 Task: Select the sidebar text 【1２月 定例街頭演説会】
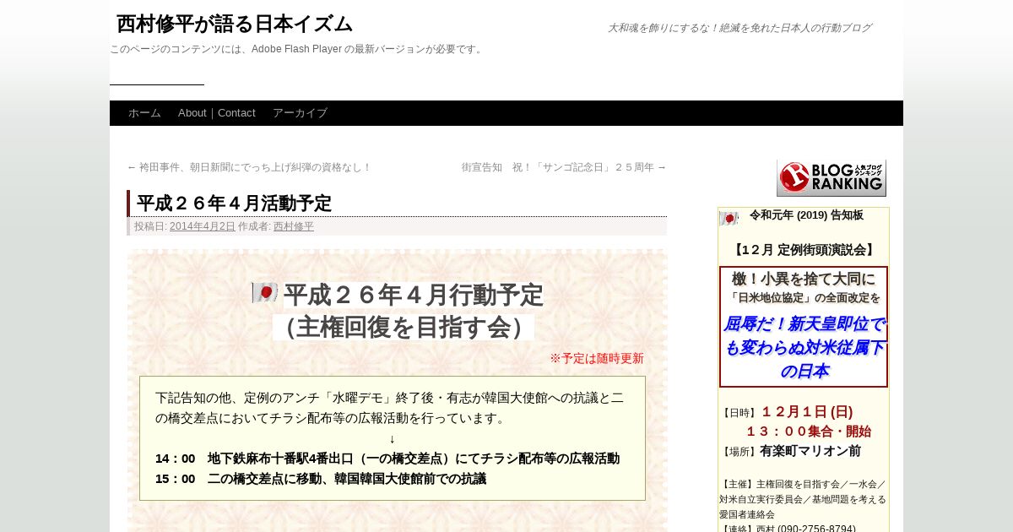(x=803, y=250)
